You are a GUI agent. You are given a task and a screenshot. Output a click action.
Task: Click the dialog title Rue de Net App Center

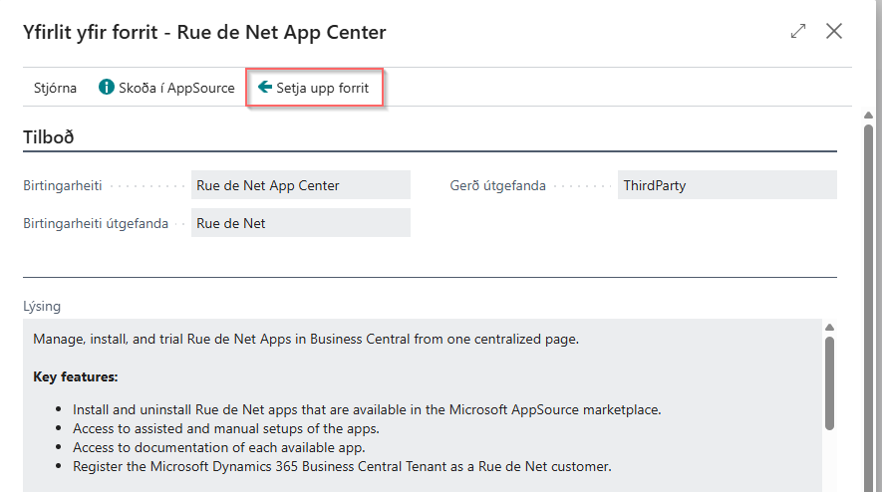204,32
